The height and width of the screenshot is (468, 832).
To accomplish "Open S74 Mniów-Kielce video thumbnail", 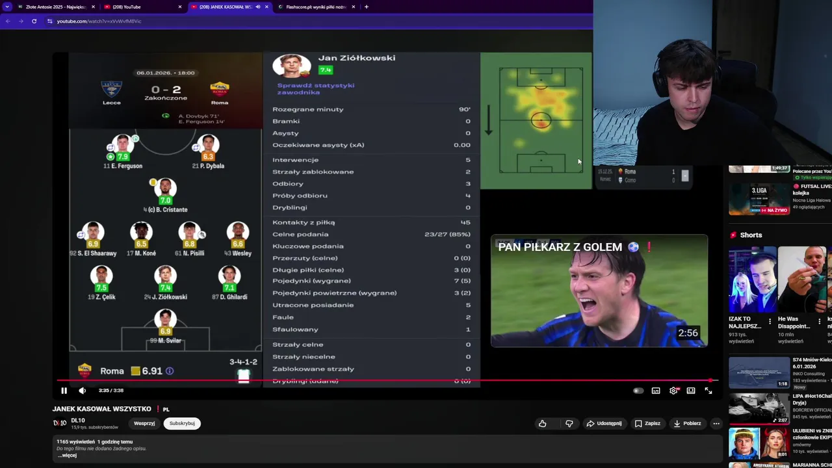I will [x=759, y=372].
